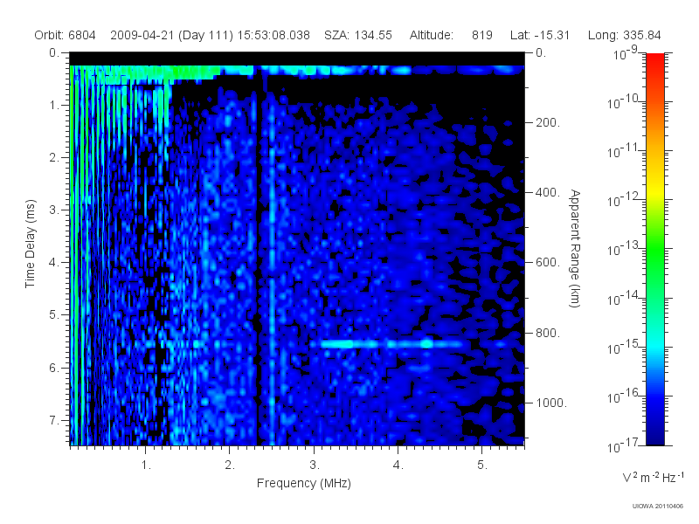Click the '7.' tick on time delay axis
Viewport: 699px width, 524px height.
(x=53, y=420)
